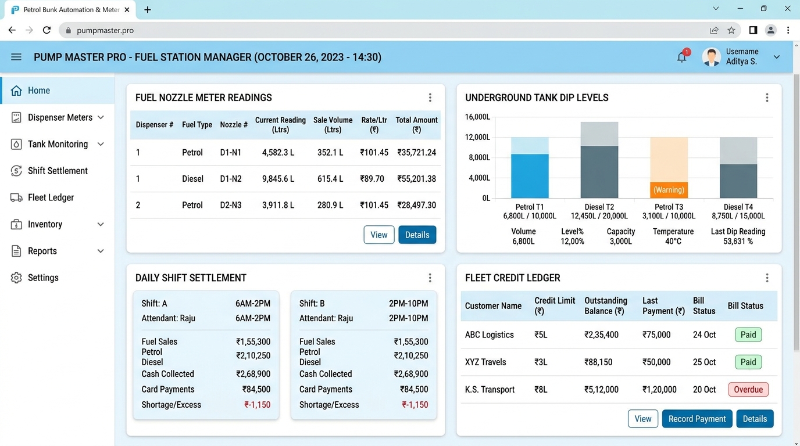Expand the Tank Monitoring submenu chevron

coord(101,144)
